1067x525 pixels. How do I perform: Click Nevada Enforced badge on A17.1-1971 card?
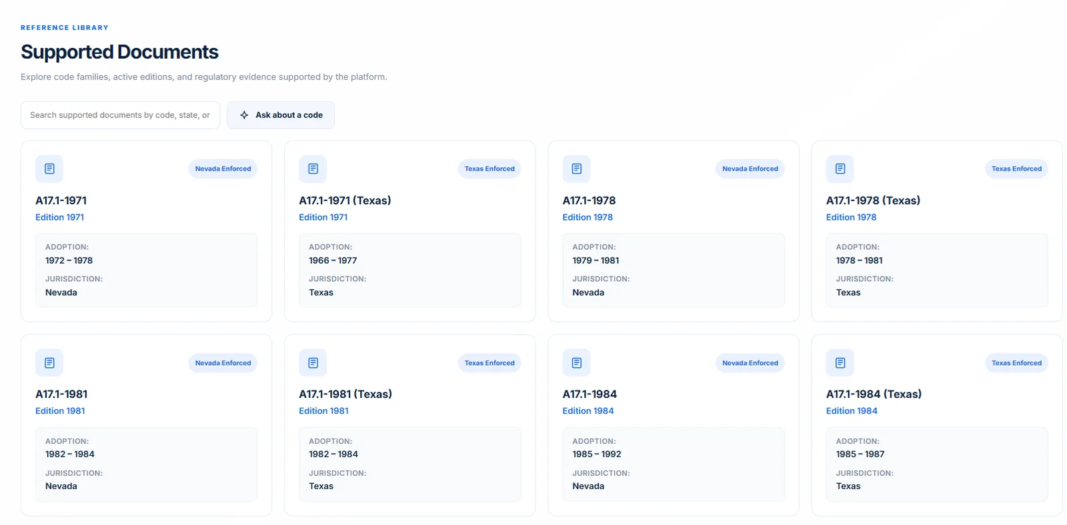(x=223, y=169)
